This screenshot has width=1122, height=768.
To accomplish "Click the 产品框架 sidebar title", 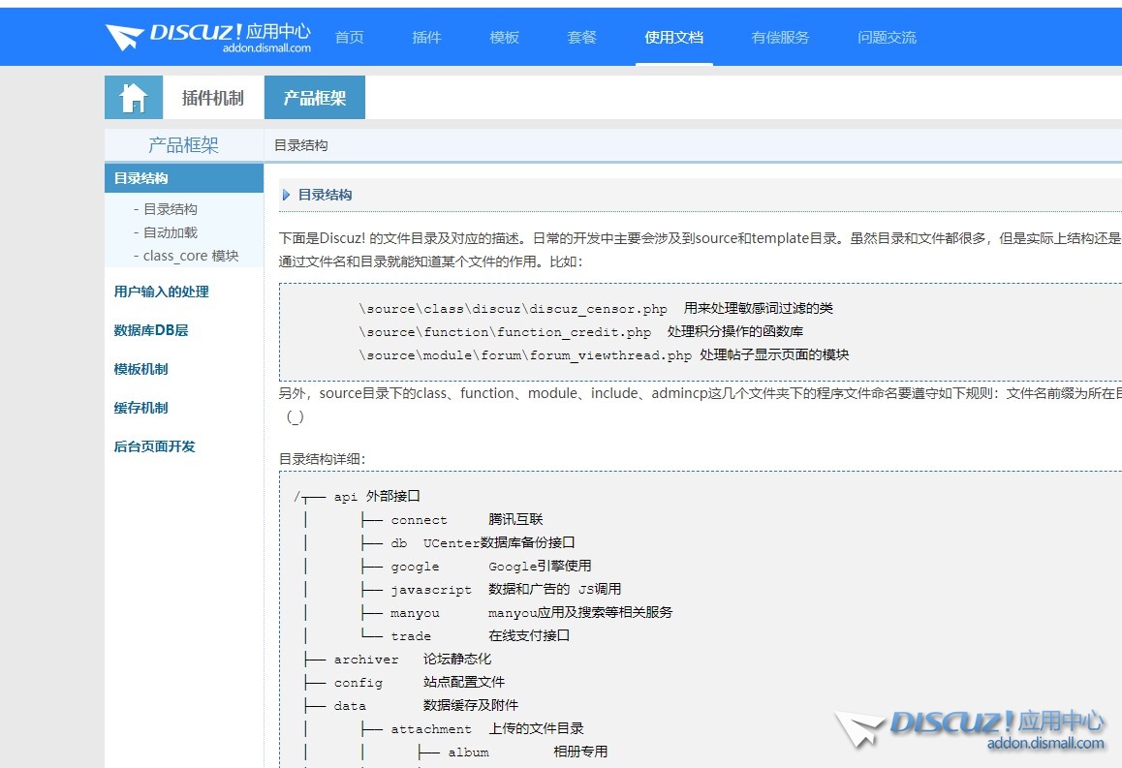I will point(183,145).
